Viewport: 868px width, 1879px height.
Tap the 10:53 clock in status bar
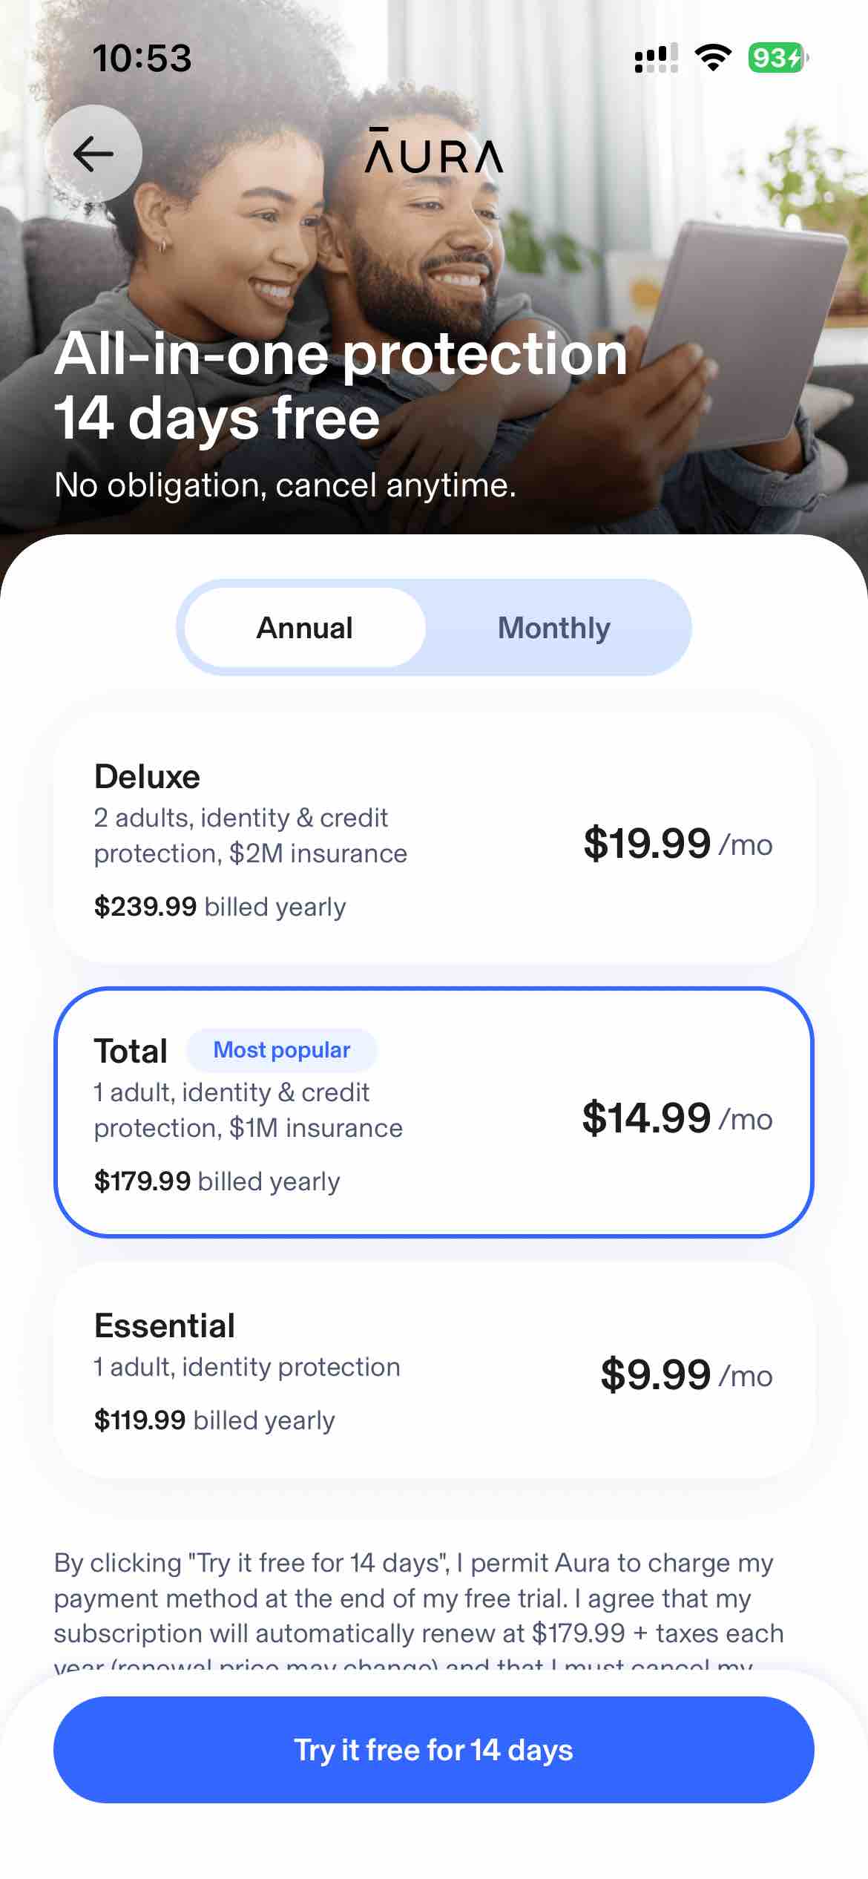click(142, 58)
